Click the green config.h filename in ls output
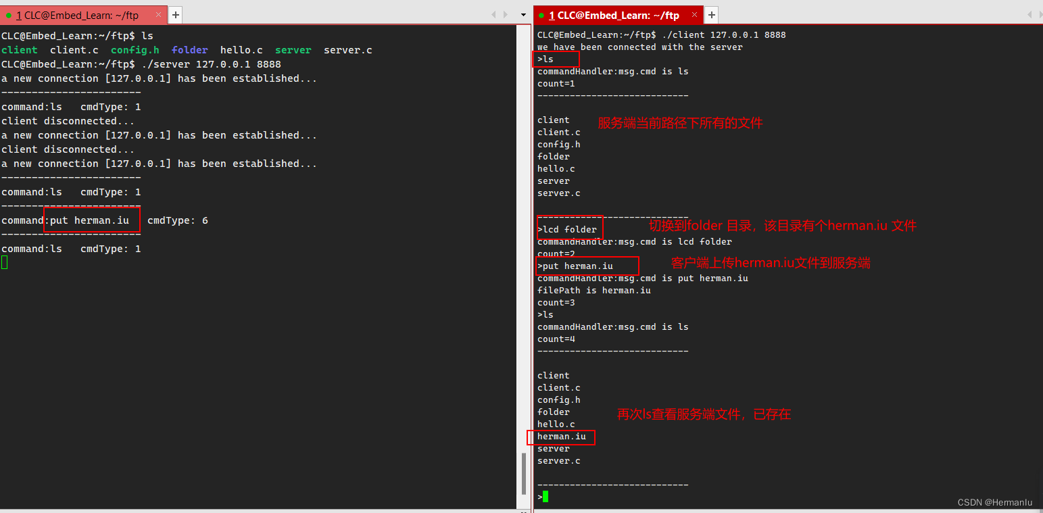Image resolution: width=1043 pixels, height=513 pixels. pos(135,49)
